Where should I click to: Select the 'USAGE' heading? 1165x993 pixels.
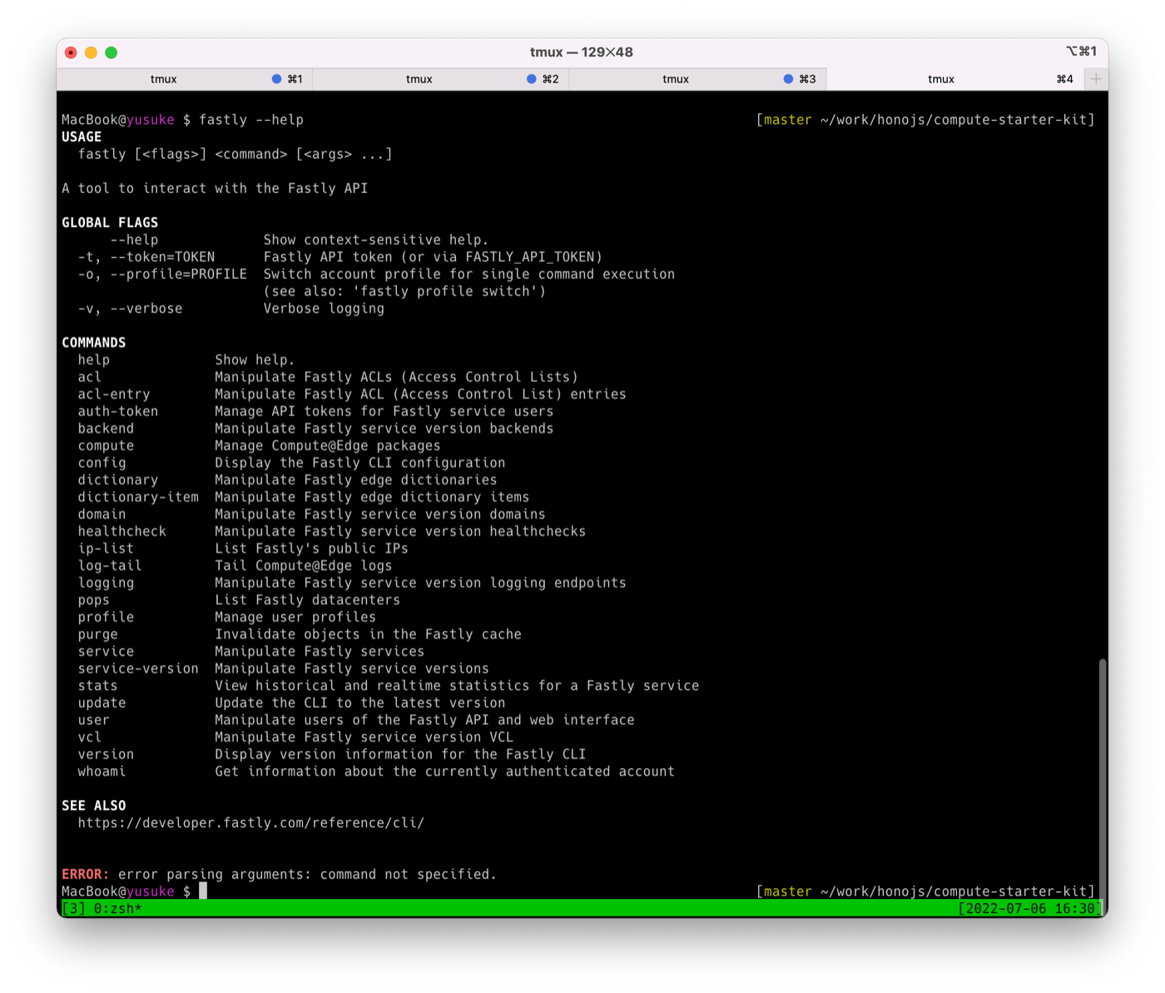(x=82, y=137)
